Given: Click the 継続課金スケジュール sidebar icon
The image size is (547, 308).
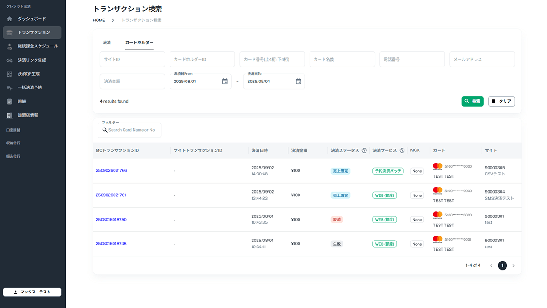Looking at the screenshot, I should [10, 46].
